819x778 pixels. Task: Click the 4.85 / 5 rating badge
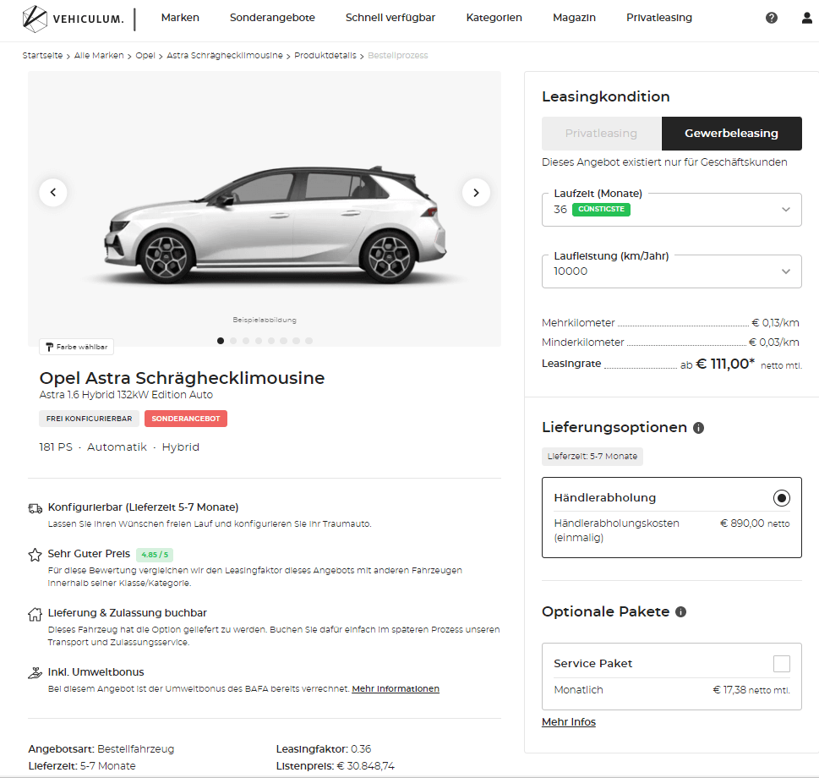(x=155, y=555)
